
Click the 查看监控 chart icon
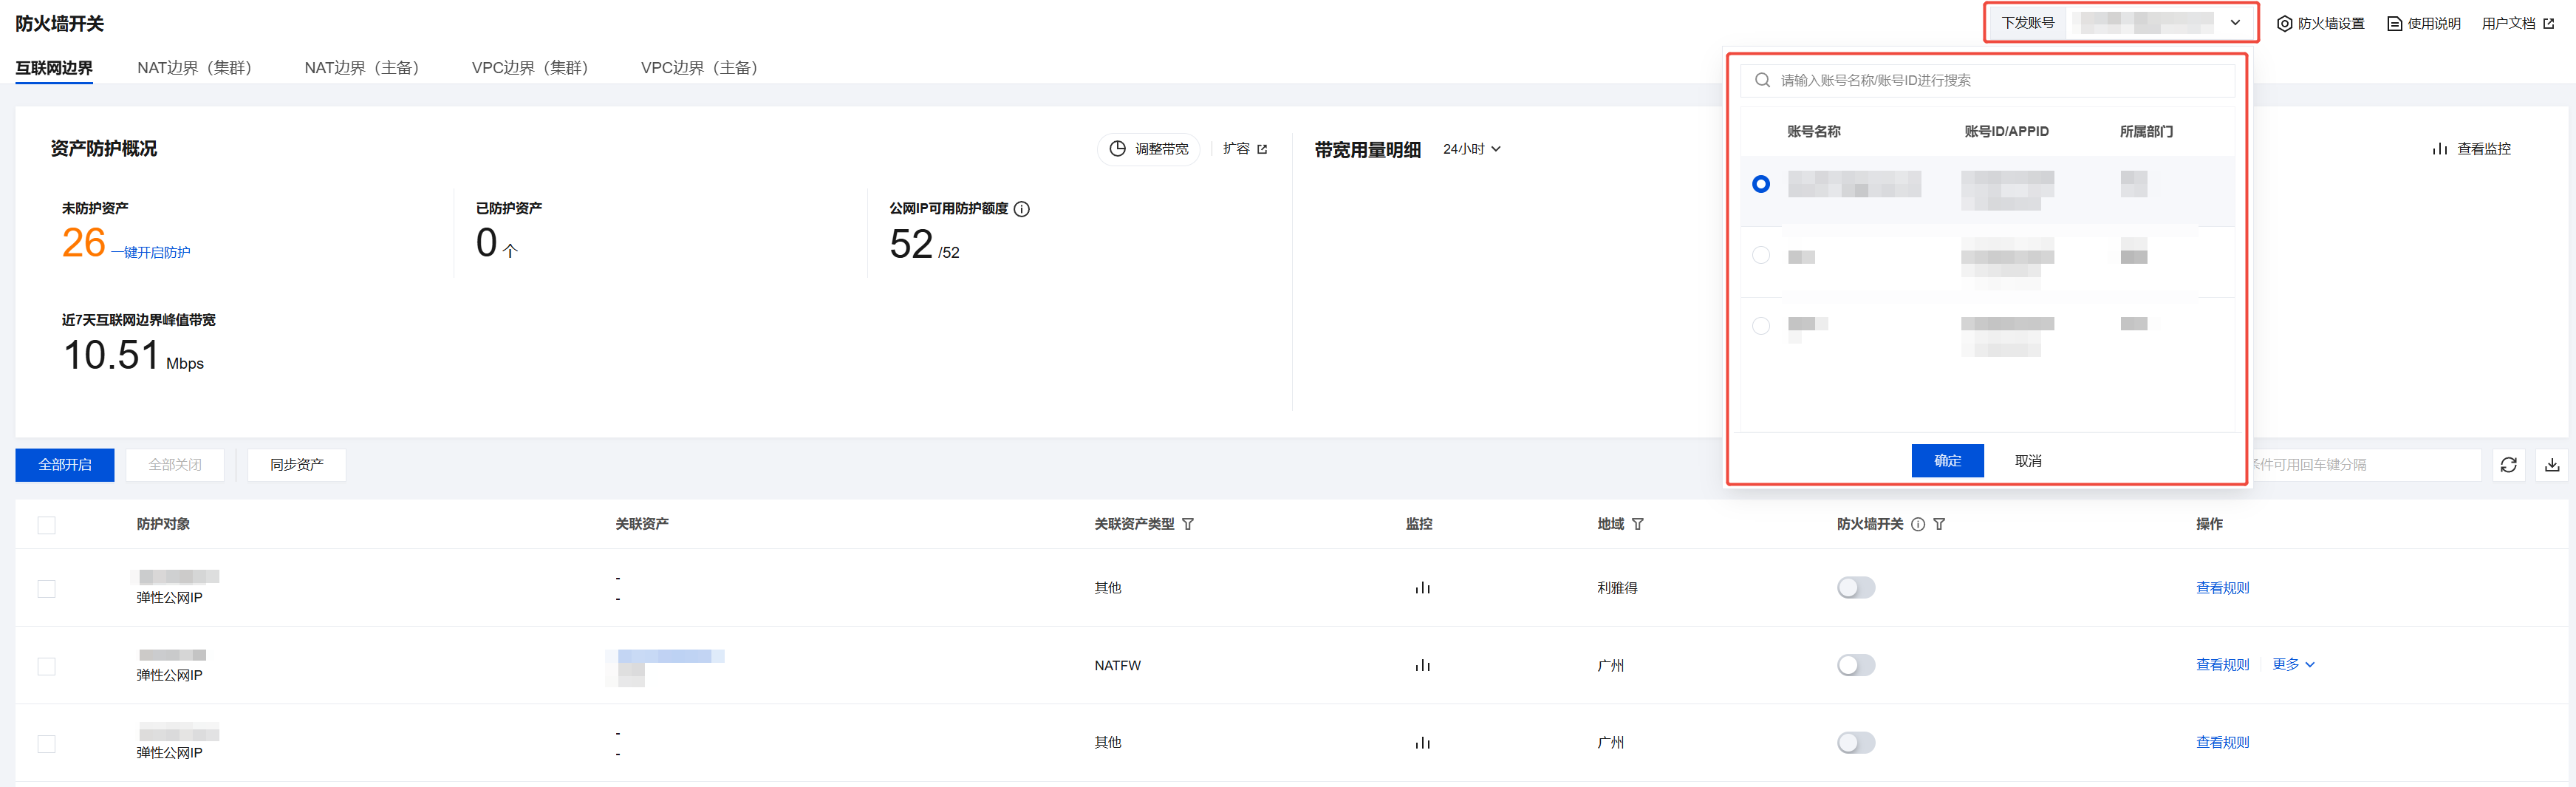[x=2440, y=148]
